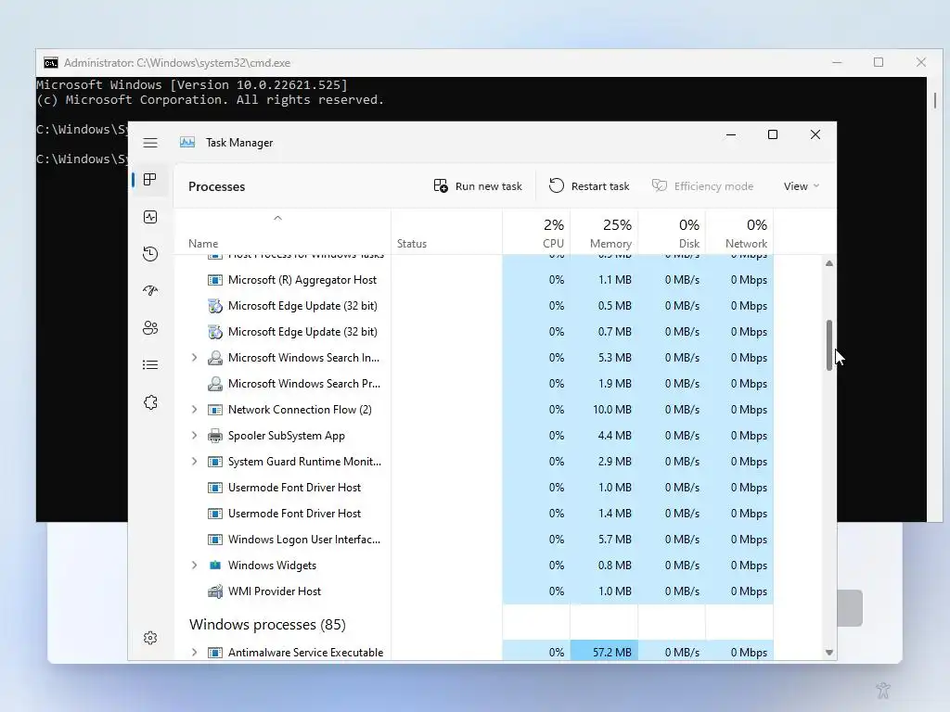Click the cmd.exe Administrator window title text
Viewport: 950px width, 712px height.
click(x=177, y=63)
